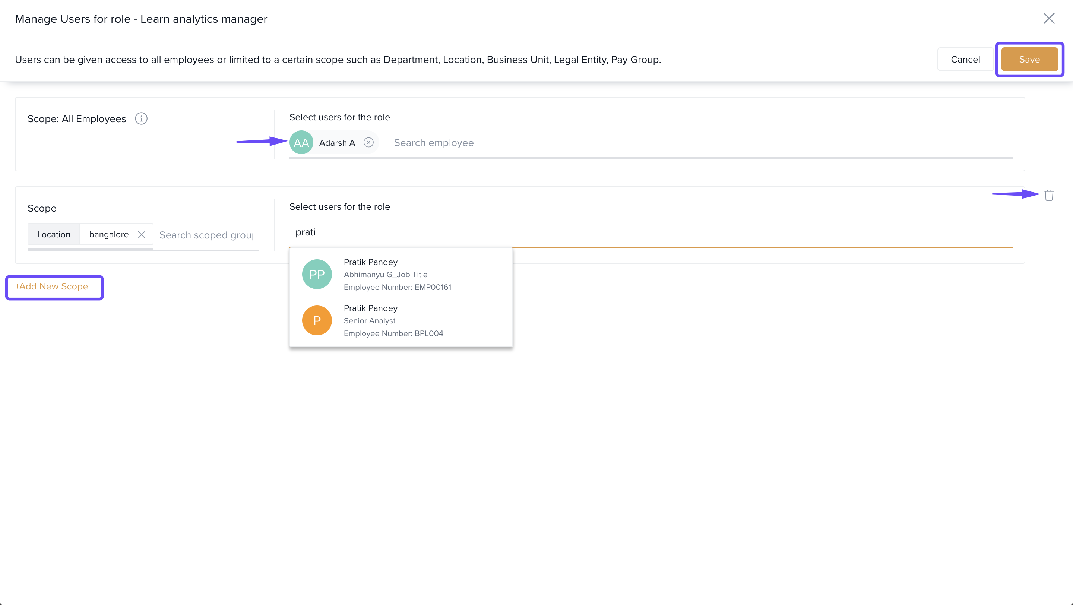Click Employee Number: BPL004 in suggestion list
Viewport: 1073px width, 605px height.
coord(393,333)
